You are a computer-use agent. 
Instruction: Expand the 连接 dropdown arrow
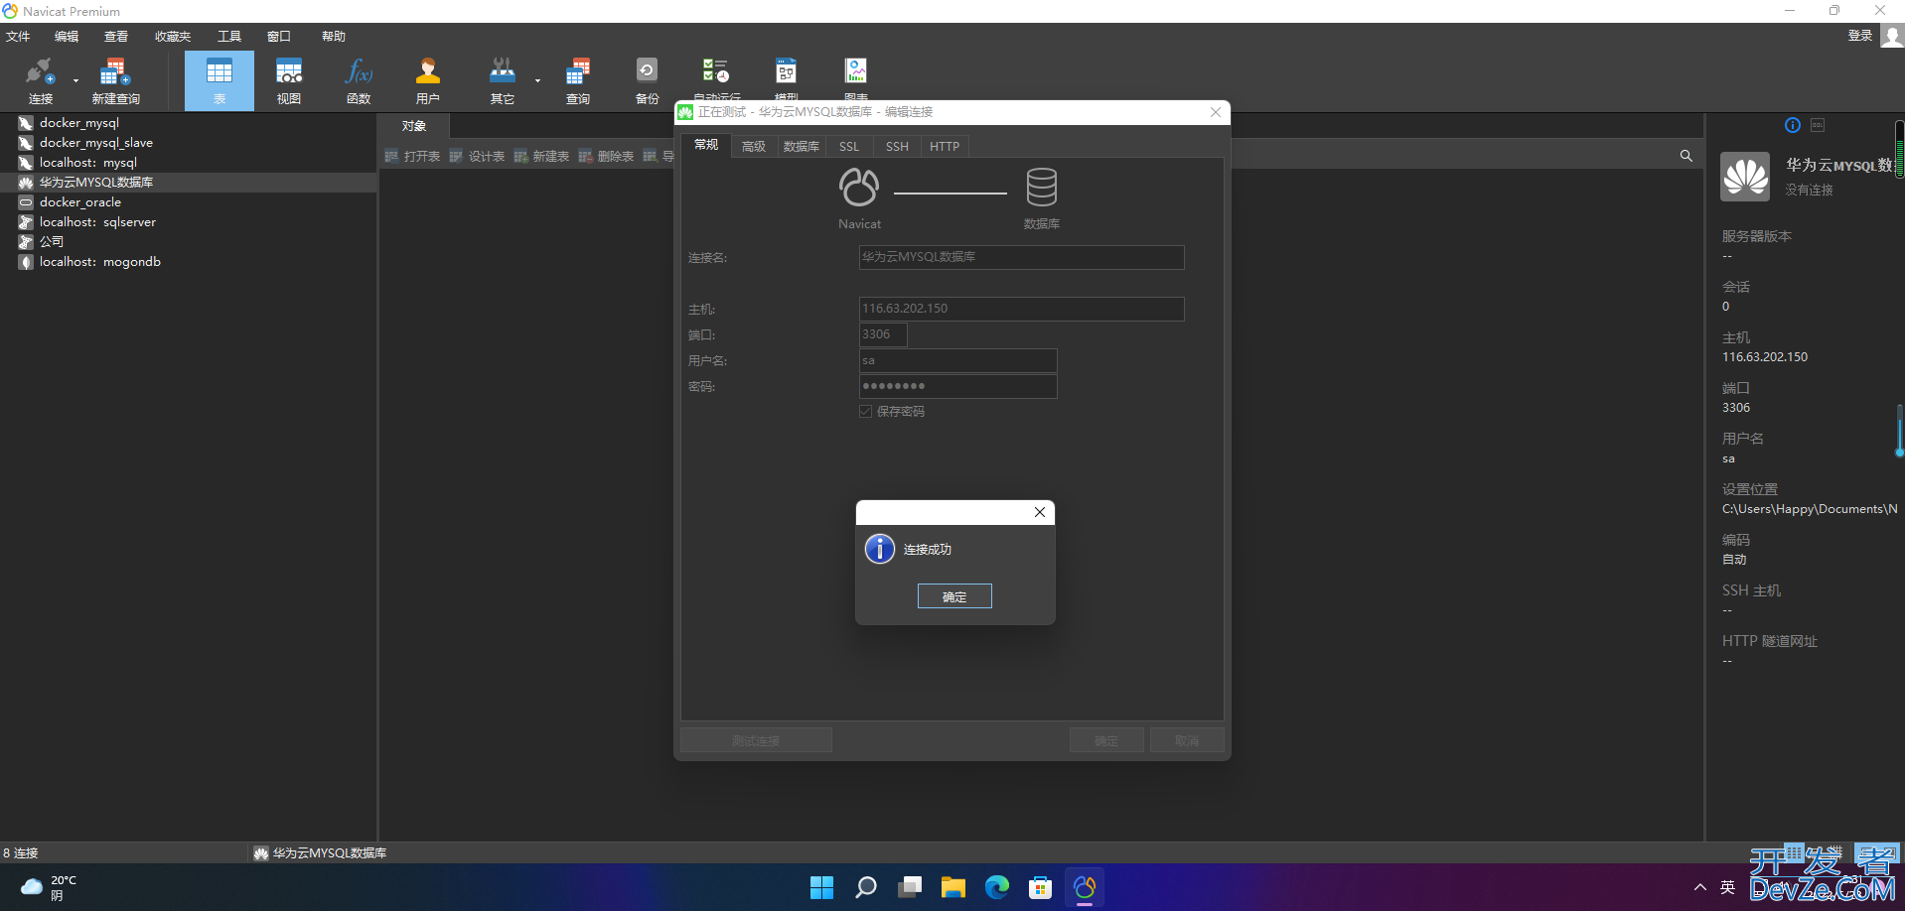[x=75, y=81]
